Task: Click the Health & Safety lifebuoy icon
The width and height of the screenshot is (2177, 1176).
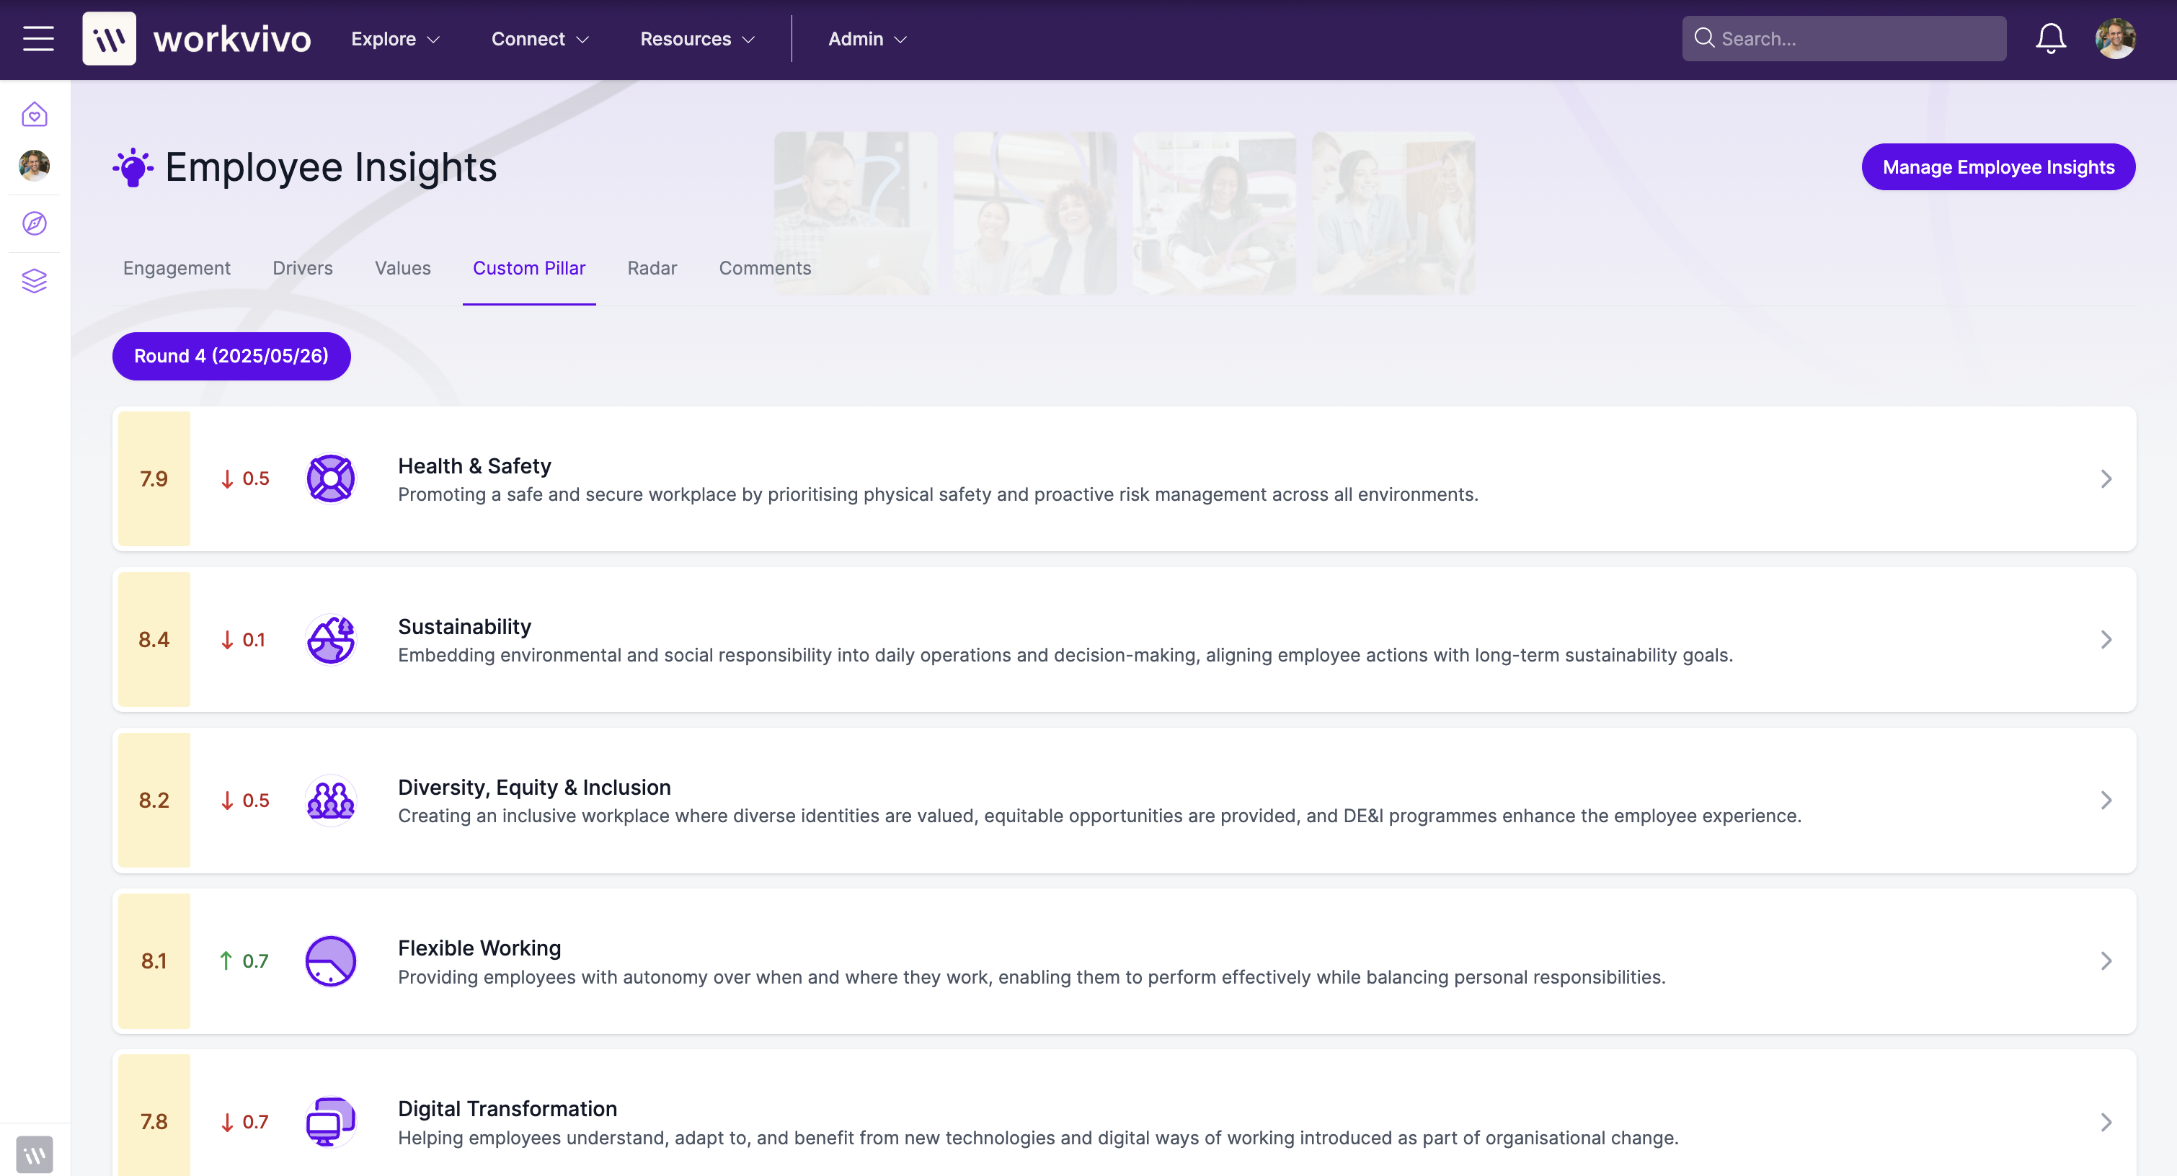Action: click(330, 479)
